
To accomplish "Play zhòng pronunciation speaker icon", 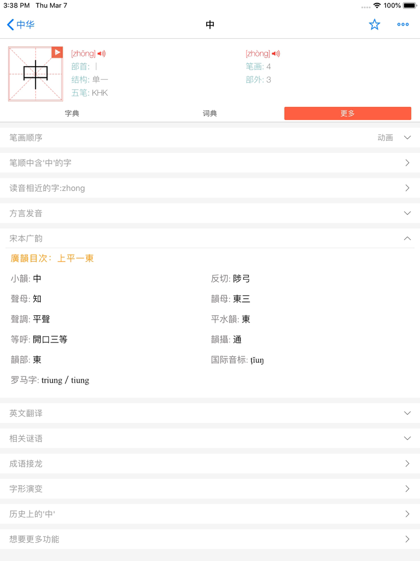I will point(276,53).
